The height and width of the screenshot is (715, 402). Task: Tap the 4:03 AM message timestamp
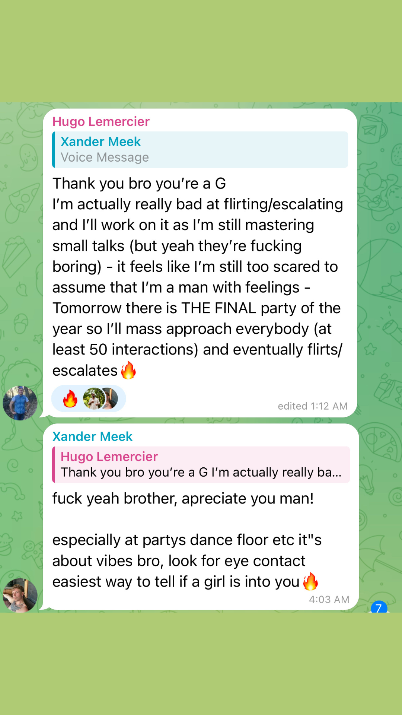pos(329,599)
